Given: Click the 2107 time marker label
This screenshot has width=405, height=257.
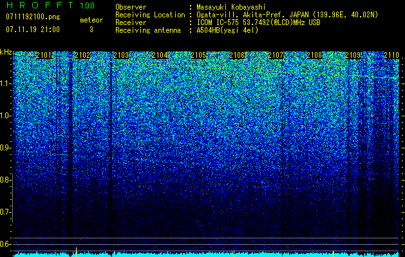Looking at the screenshot, I should pyautogui.click(x=276, y=55).
